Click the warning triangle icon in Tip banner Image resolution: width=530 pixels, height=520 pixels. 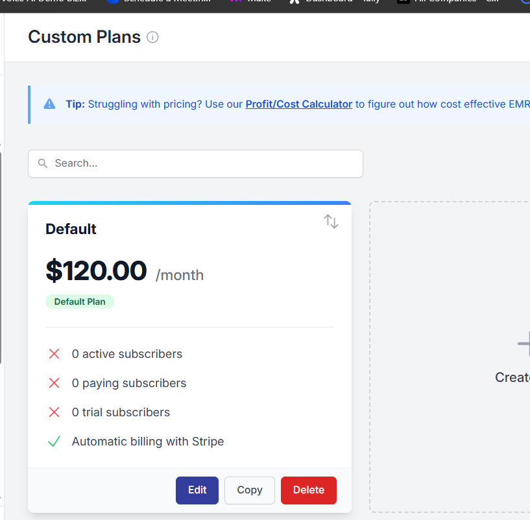pos(49,104)
